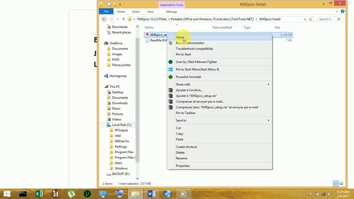Select Create shortcut
The width and height of the screenshot is (354, 199).
coord(220,147)
